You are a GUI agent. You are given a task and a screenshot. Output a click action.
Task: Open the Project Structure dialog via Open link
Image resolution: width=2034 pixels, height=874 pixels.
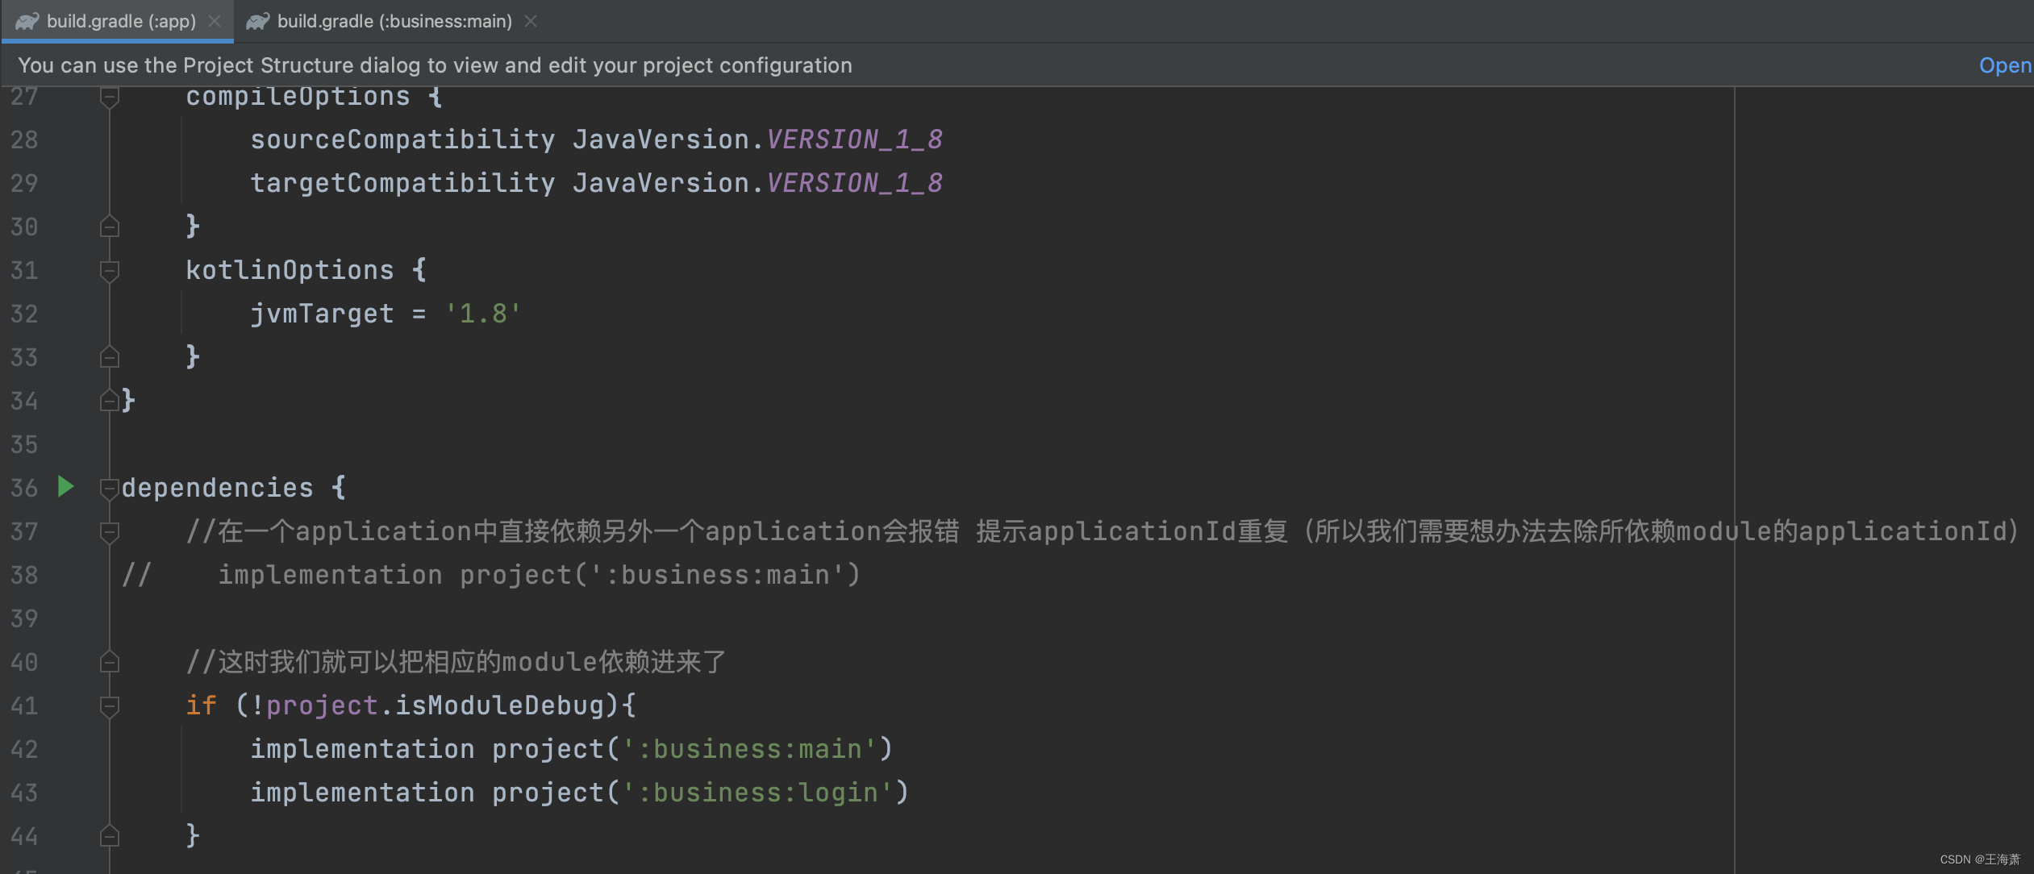click(x=2006, y=65)
